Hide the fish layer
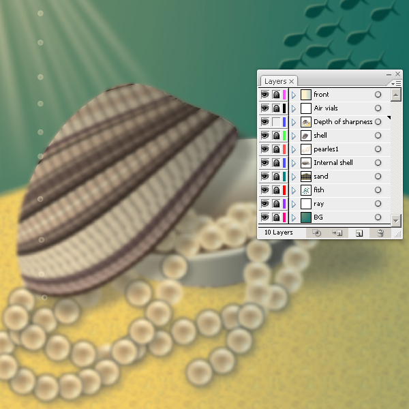The height and width of the screenshot is (409, 409). (264, 190)
